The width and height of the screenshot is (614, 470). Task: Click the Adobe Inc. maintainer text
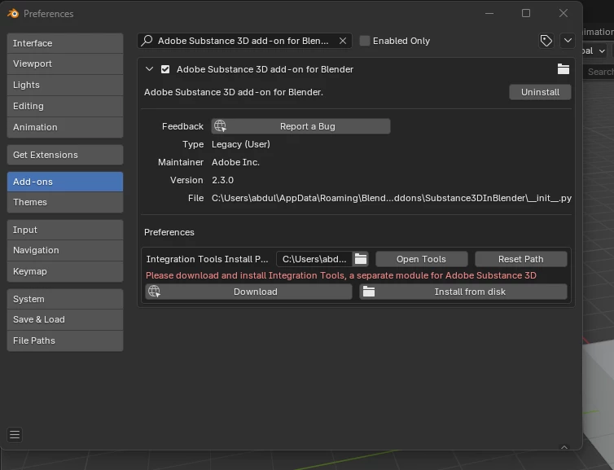(235, 162)
